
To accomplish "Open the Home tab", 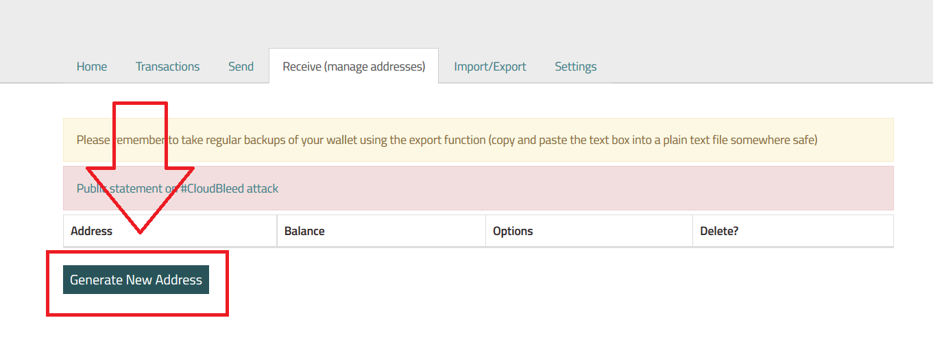I will click(x=92, y=66).
